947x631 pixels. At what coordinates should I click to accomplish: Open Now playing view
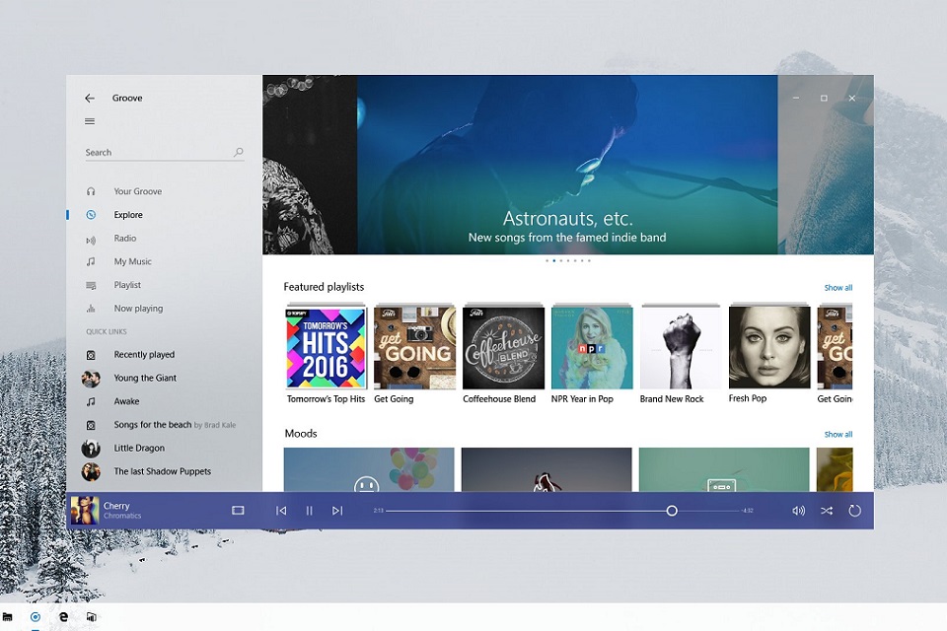tap(138, 309)
